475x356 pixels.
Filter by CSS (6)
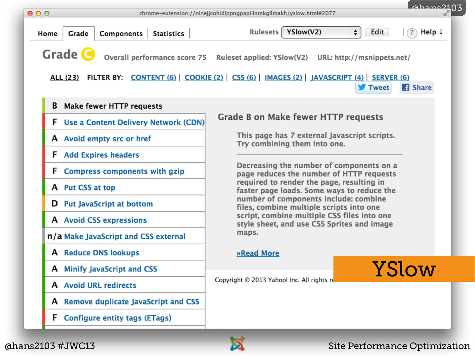pos(244,77)
